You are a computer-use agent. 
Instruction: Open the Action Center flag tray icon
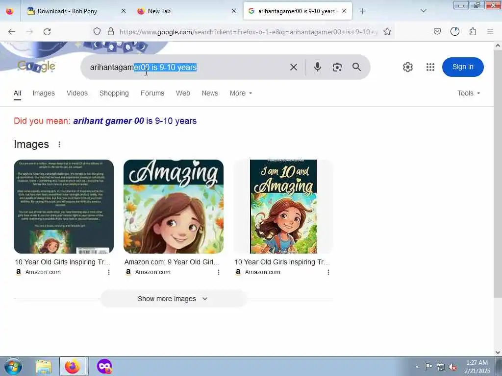[428, 367]
